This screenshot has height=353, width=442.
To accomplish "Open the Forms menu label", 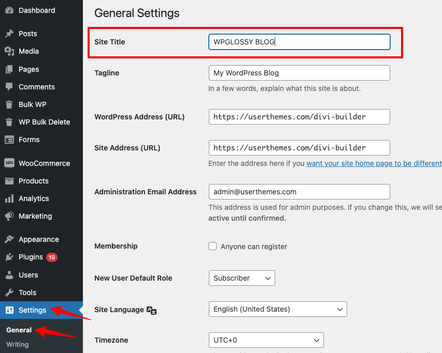I will 29,140.
